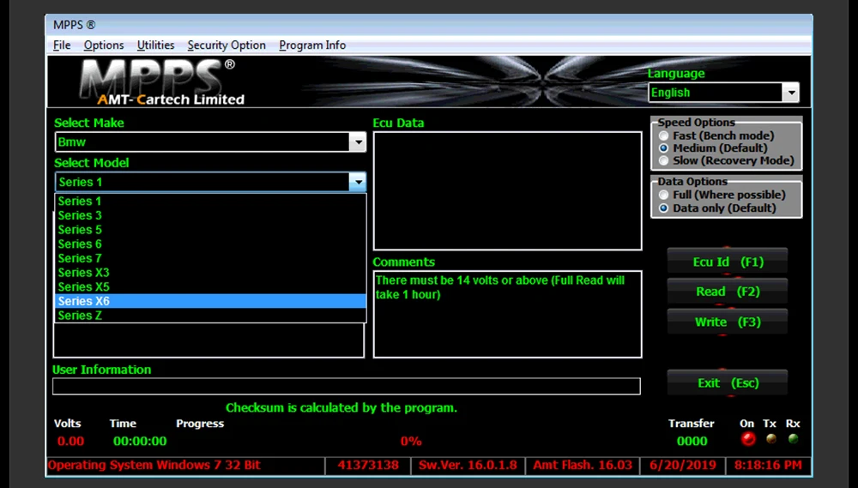Screen dimensions: 858x488
Task: Click the 41373138 status bar cell
Action: (x=368, y=466)
